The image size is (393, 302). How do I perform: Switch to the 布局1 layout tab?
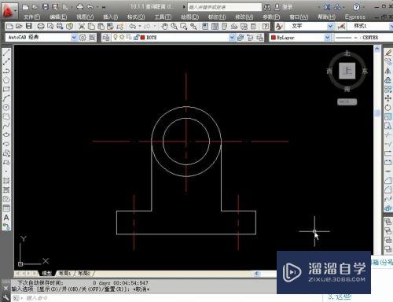tap(64, 273)
